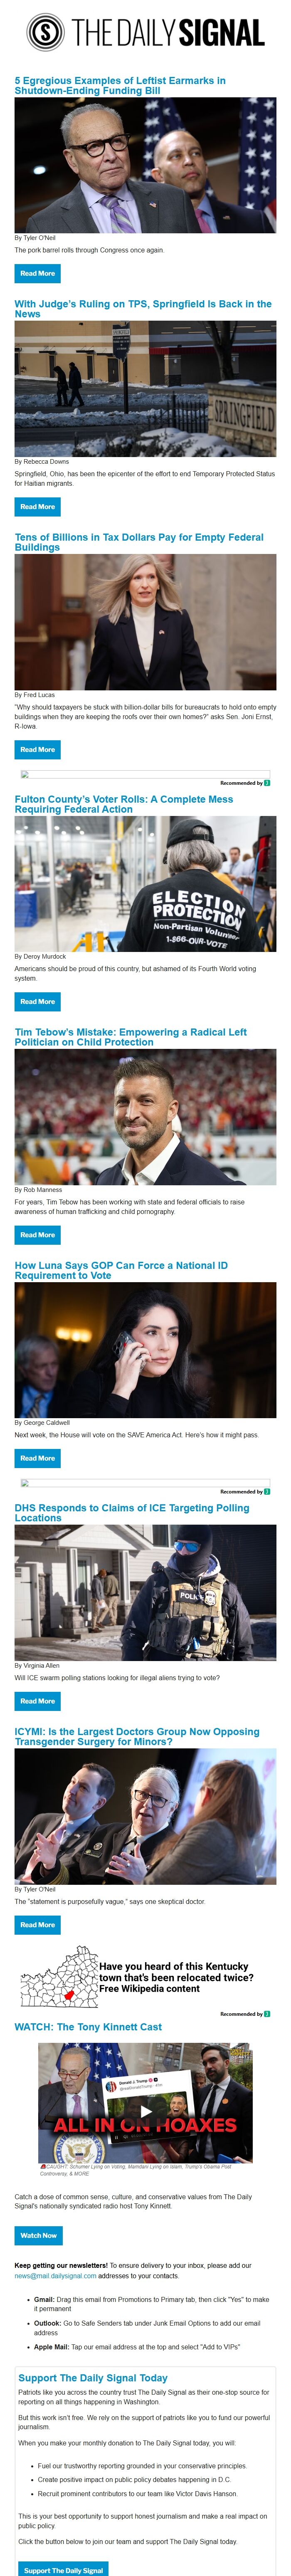
Task: Click the first Recommended by badge icon
Action: point(267,783)
